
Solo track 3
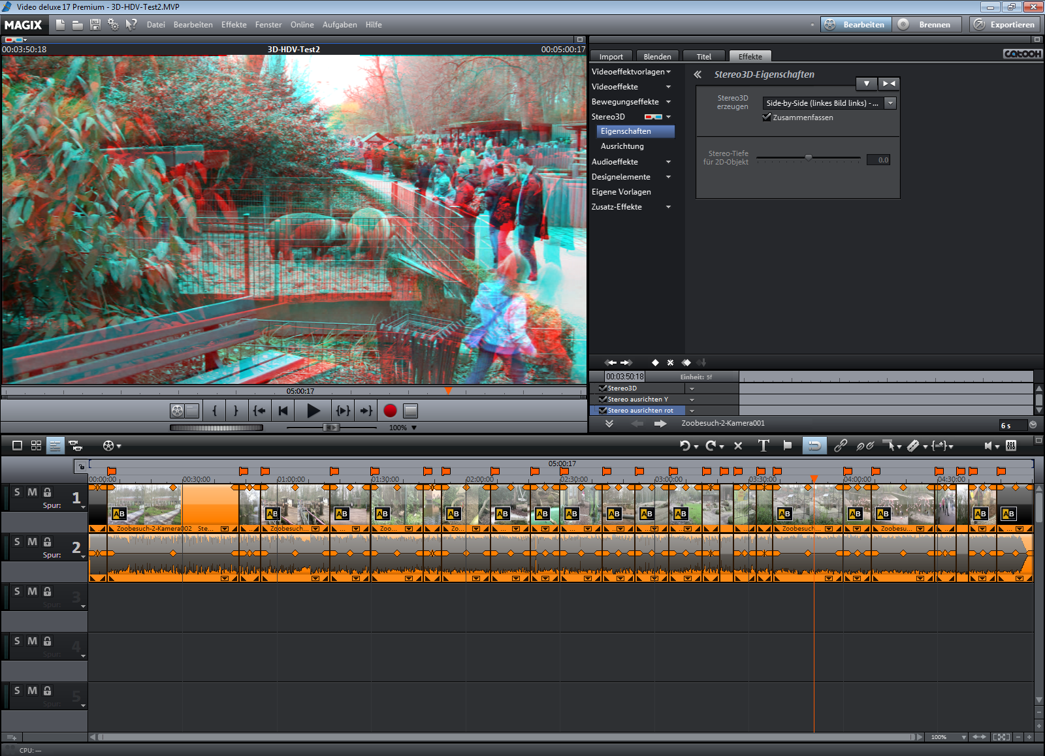coord(17,591)
